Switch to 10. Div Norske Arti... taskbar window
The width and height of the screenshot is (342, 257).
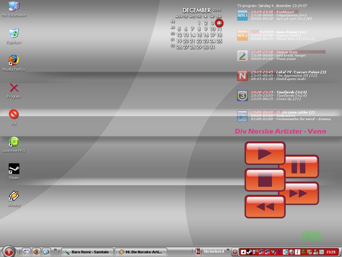tap(141, 252)
